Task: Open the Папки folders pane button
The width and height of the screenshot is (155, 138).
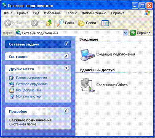Action: click(x=87, y=23)
